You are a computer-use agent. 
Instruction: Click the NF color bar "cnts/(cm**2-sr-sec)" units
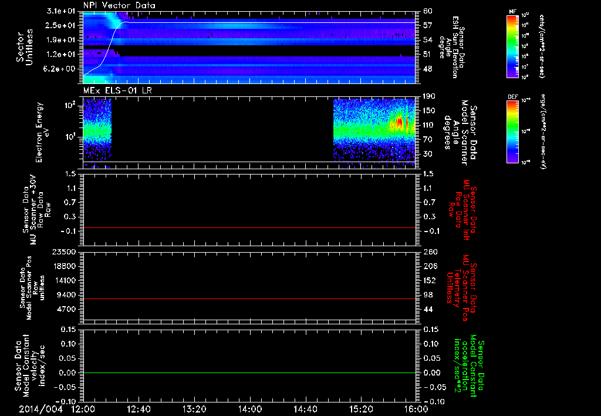coord(542,46)
